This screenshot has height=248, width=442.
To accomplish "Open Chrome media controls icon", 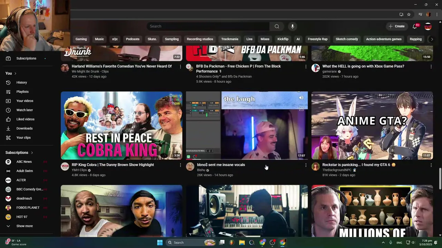I will click(x=420, y=14).
